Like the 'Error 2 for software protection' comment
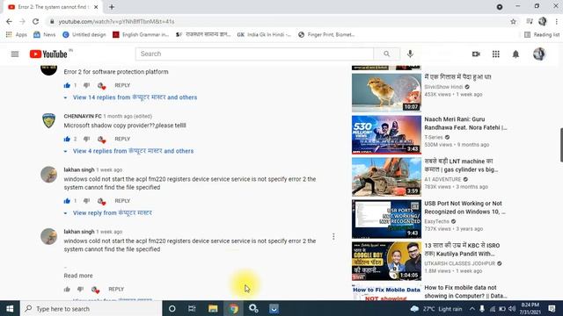Viewport: 563px width, 316px height. click(x=67, y=85)
